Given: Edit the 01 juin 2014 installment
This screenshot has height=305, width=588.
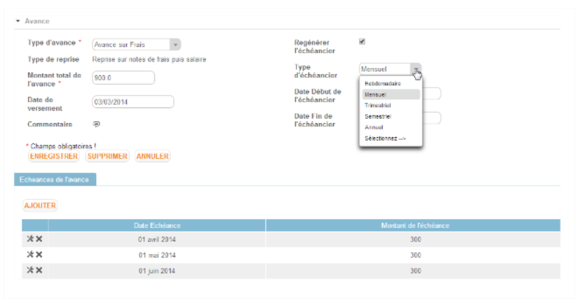Looking at the screenshot, I should coord(30,270).
